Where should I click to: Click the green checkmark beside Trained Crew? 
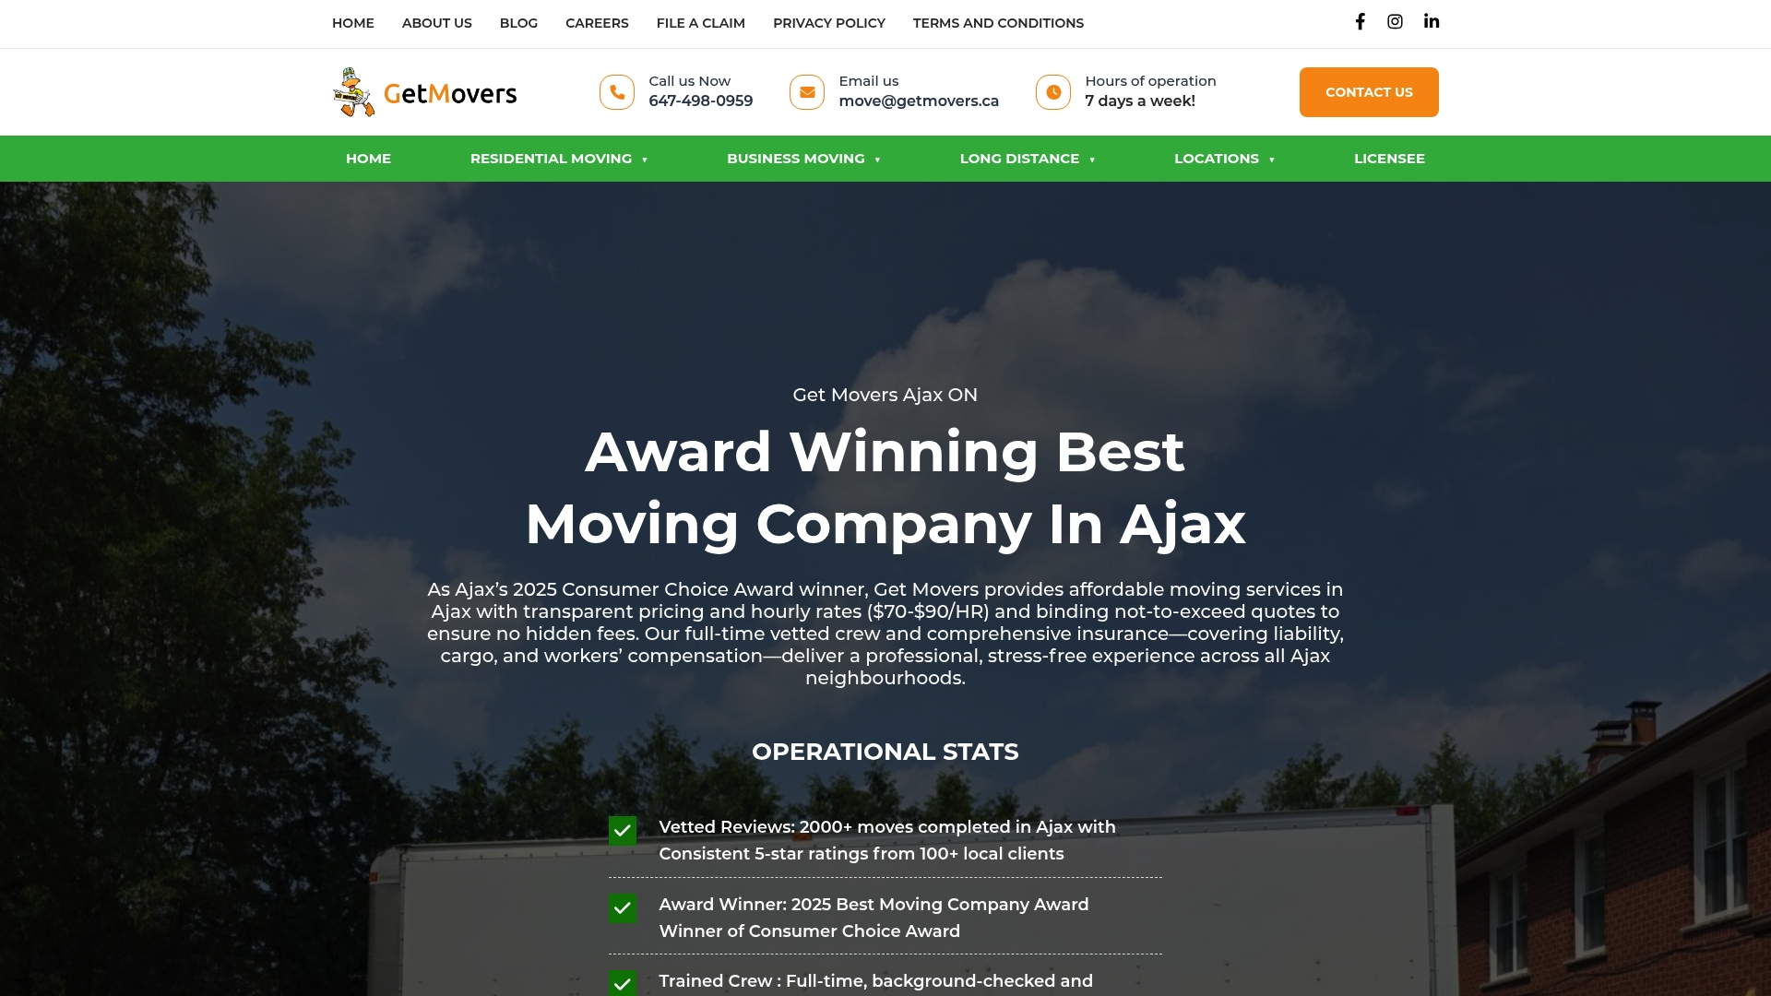pyautogui.click(x=623, y=983)
